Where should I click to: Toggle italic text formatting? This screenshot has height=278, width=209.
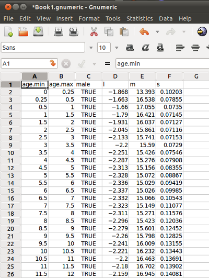(x=145, y=47)
